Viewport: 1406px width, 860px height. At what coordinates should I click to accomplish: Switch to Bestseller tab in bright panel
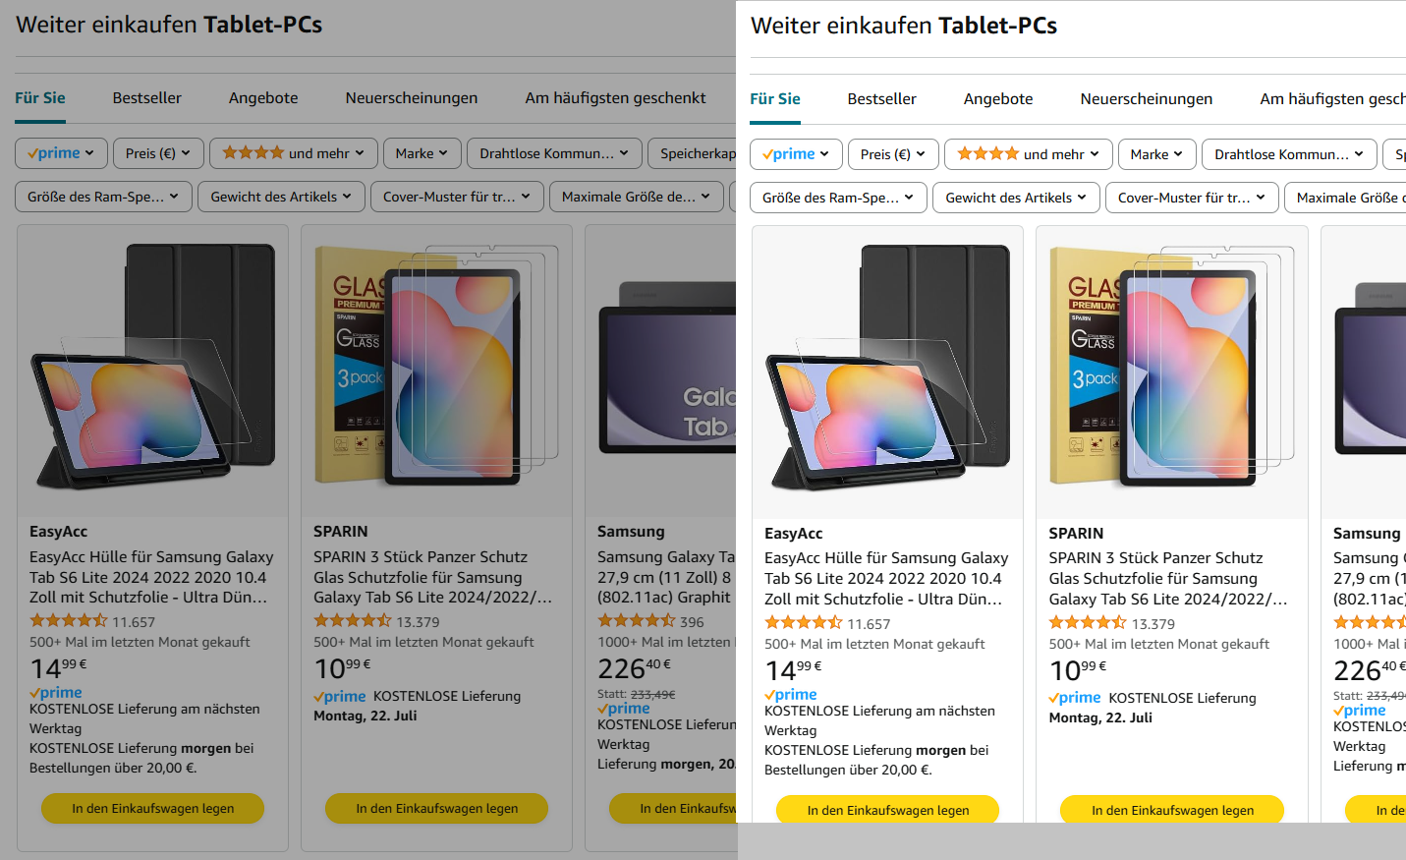click(x=882, y=99)
